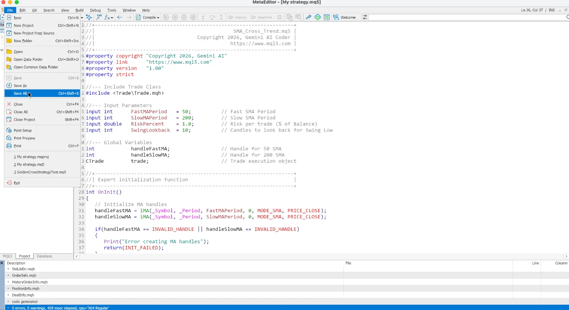569x310 pixels.
Task: Open the Debug menu in the menu bar
Action: [95, 10]
